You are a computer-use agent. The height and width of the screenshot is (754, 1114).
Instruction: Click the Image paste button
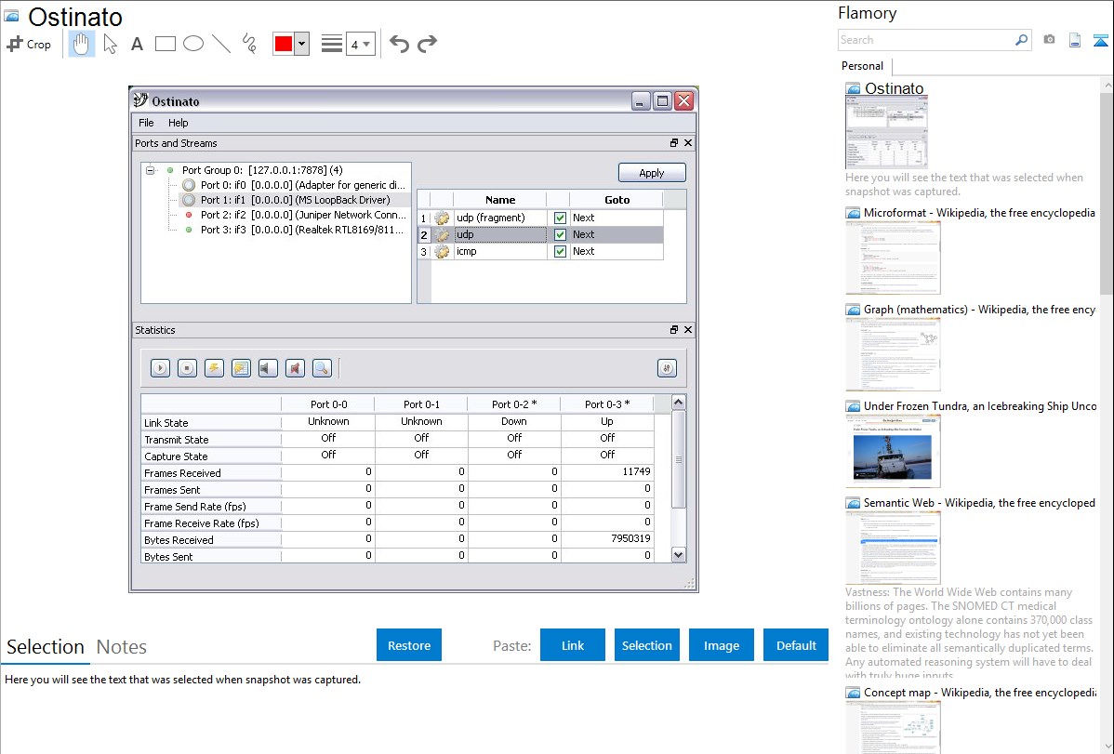pos(722,645)
